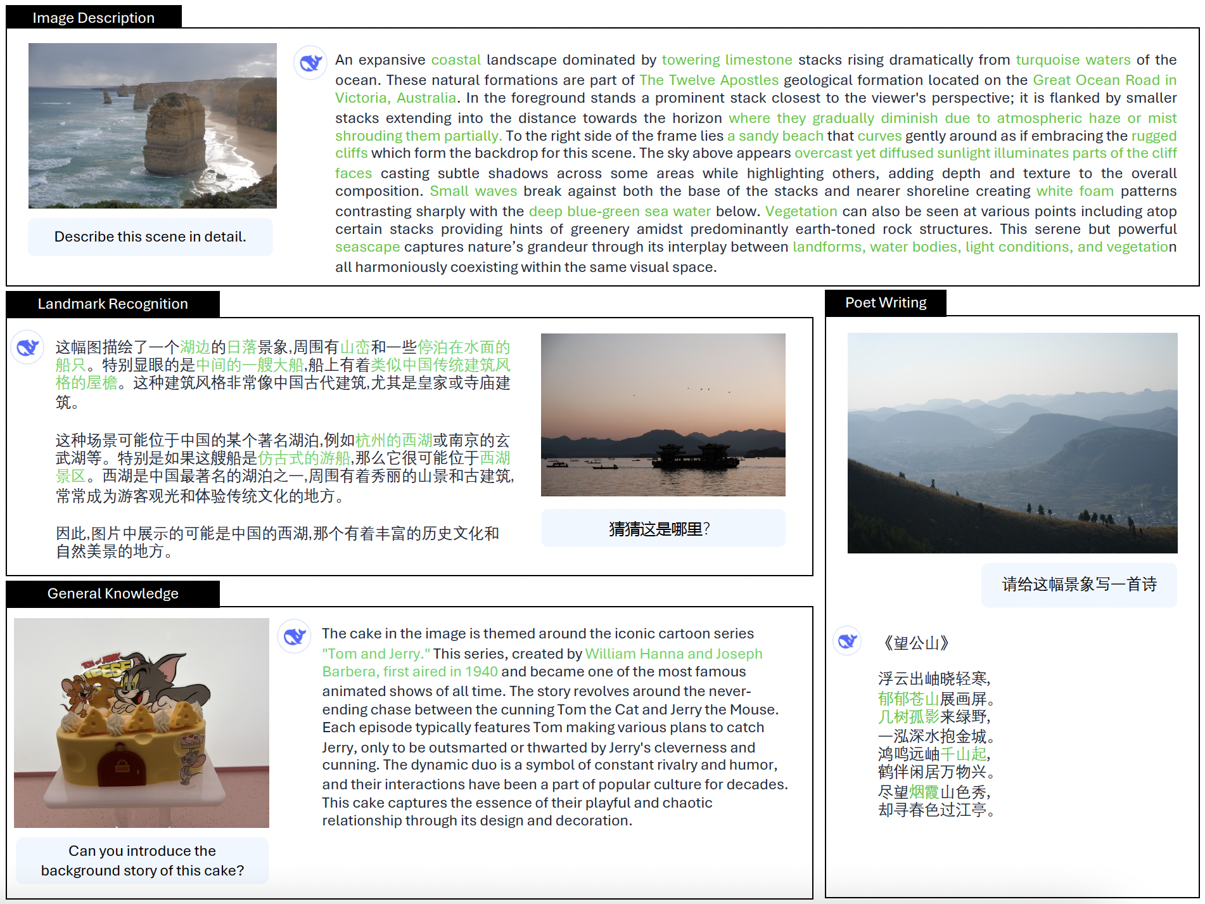Image resolution: width=1205 pixels, height=904 pixels.
Task: Click the '请给这幅景象写一首诗' prompt
Action: coord(1079,585)
